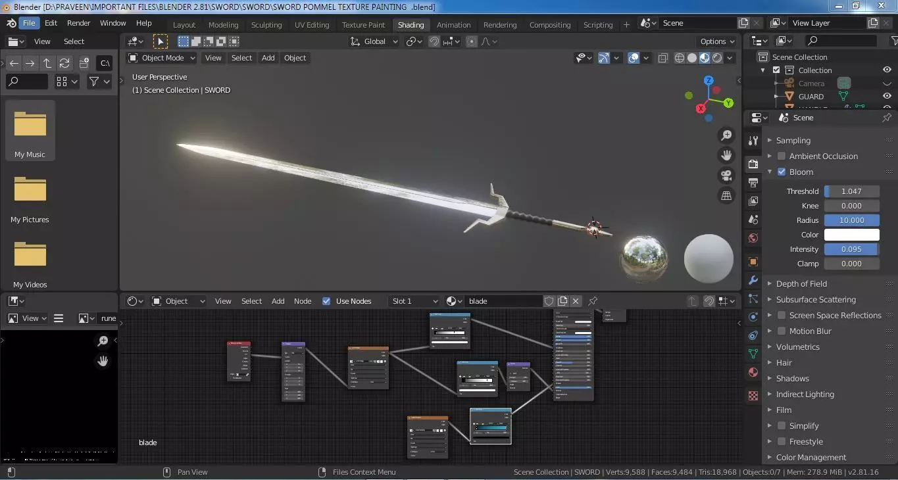
Task: Enable the Simplify checkbox
Action: click(782, 426)
